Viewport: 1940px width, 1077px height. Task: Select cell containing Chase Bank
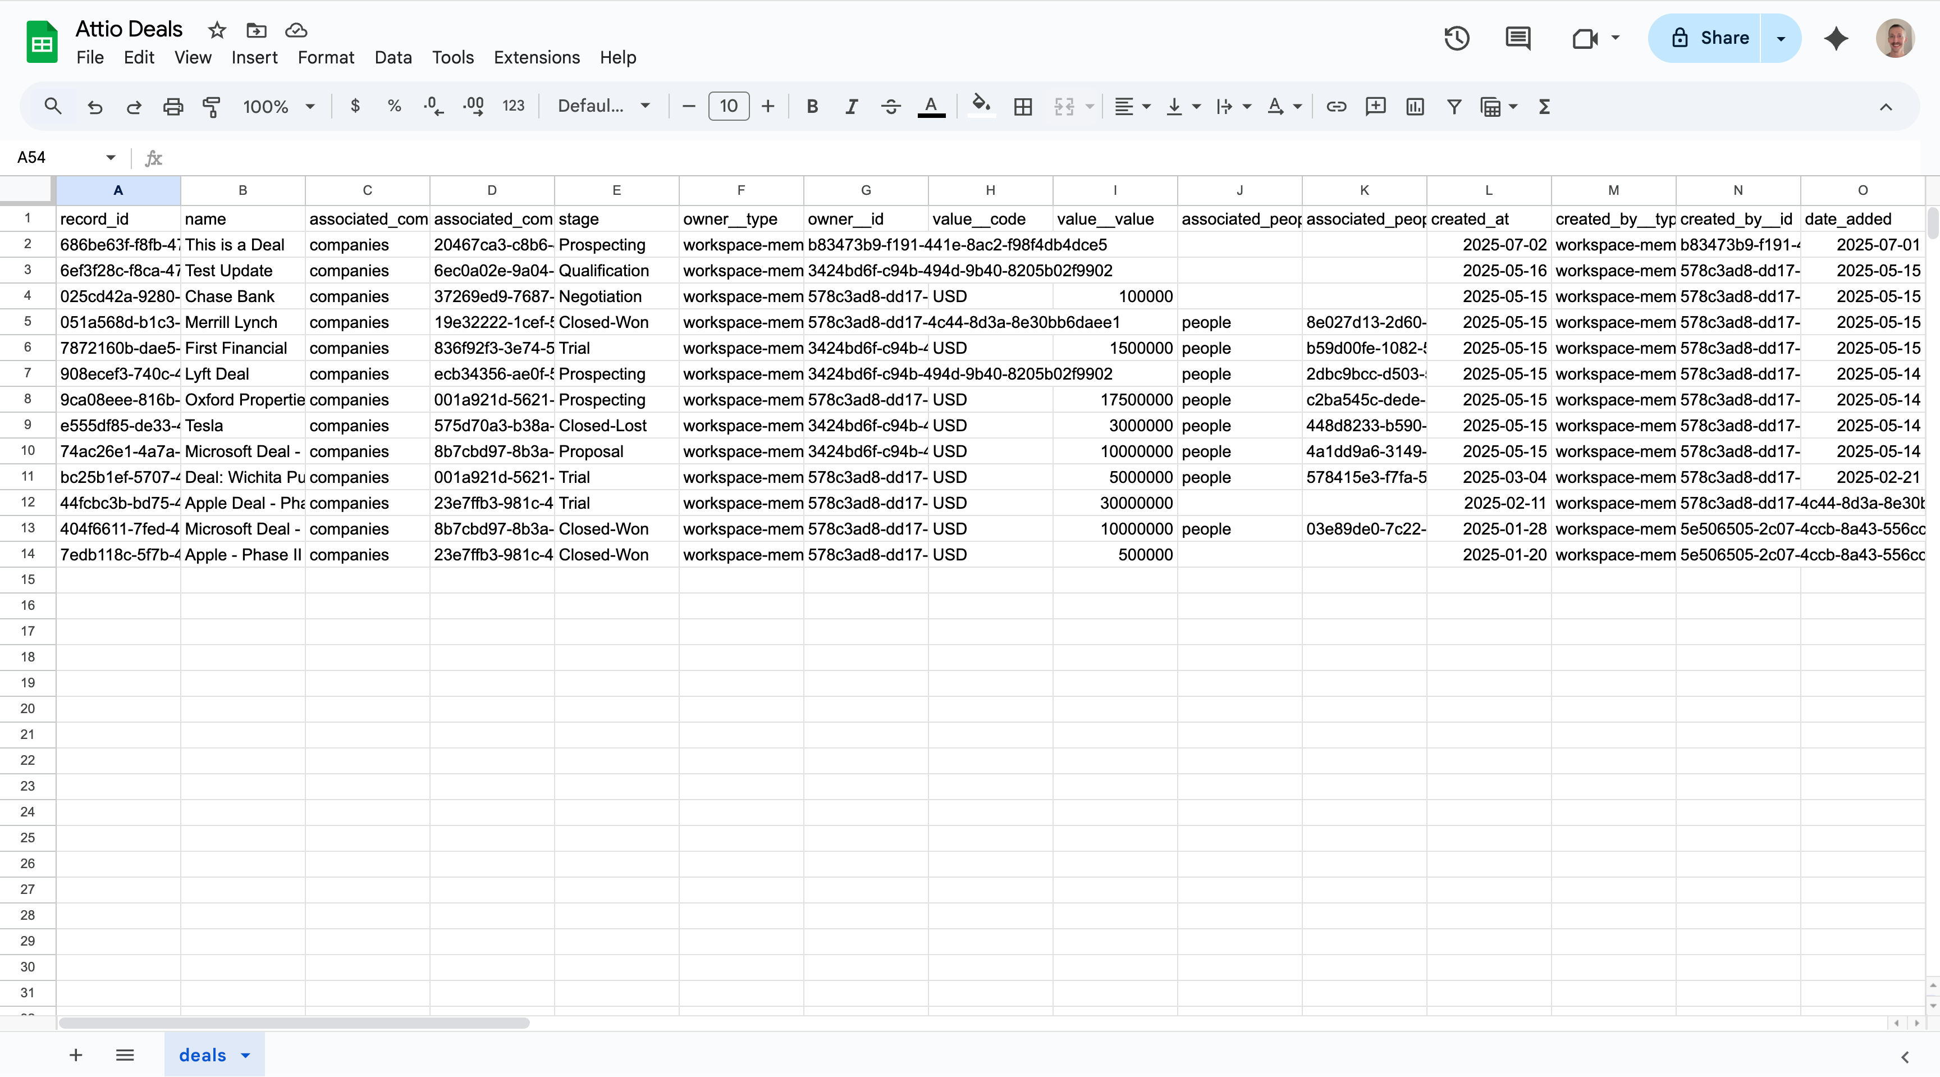242,296
